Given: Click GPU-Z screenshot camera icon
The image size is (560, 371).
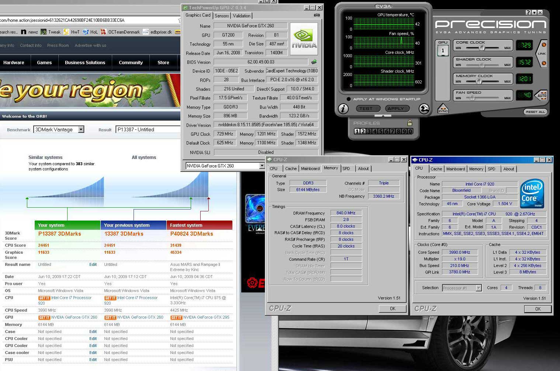Looking at the screenshot, I should point(317,15).
